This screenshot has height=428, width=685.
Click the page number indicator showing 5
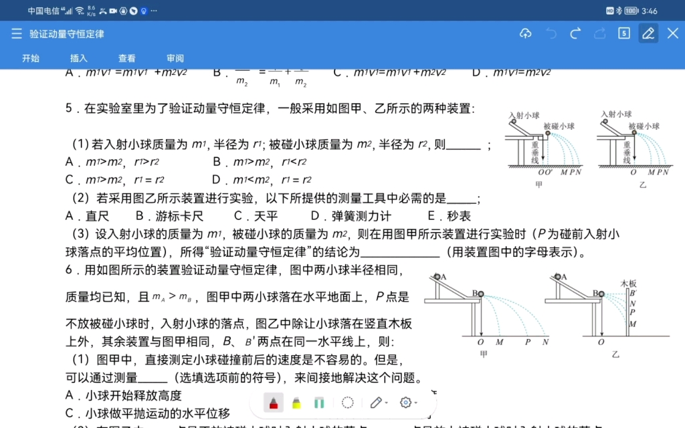tap(623, 33)
